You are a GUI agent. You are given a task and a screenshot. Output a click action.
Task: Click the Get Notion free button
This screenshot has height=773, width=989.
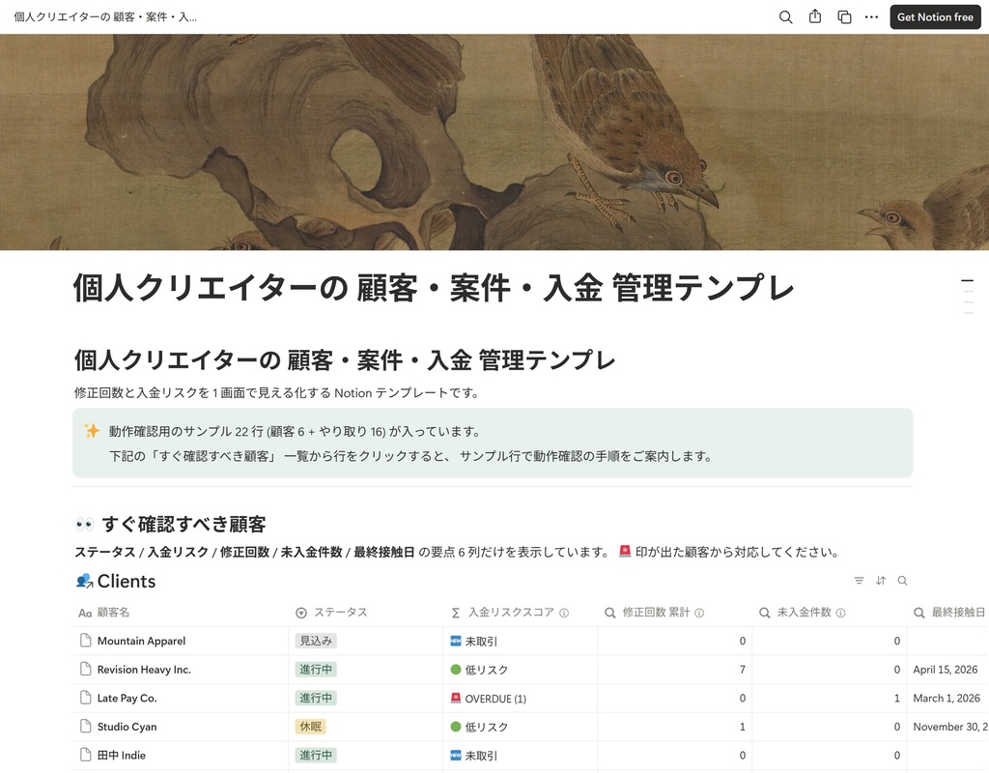click(935, 17)
